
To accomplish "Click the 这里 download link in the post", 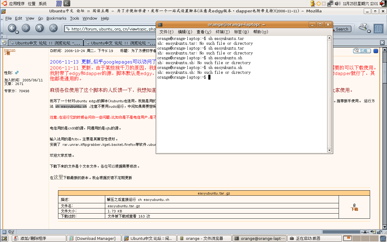I will coord(58,177).
